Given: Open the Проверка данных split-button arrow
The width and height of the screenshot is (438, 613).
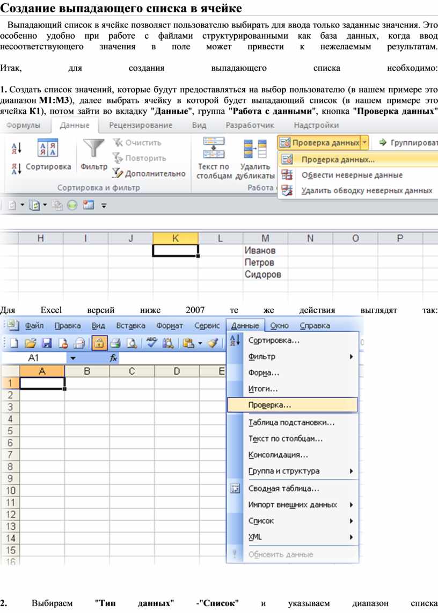Looking at the screenshot, I should (x=364, y=143).
